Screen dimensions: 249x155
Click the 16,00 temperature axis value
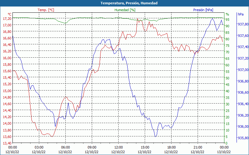click(x=7, y=58)
